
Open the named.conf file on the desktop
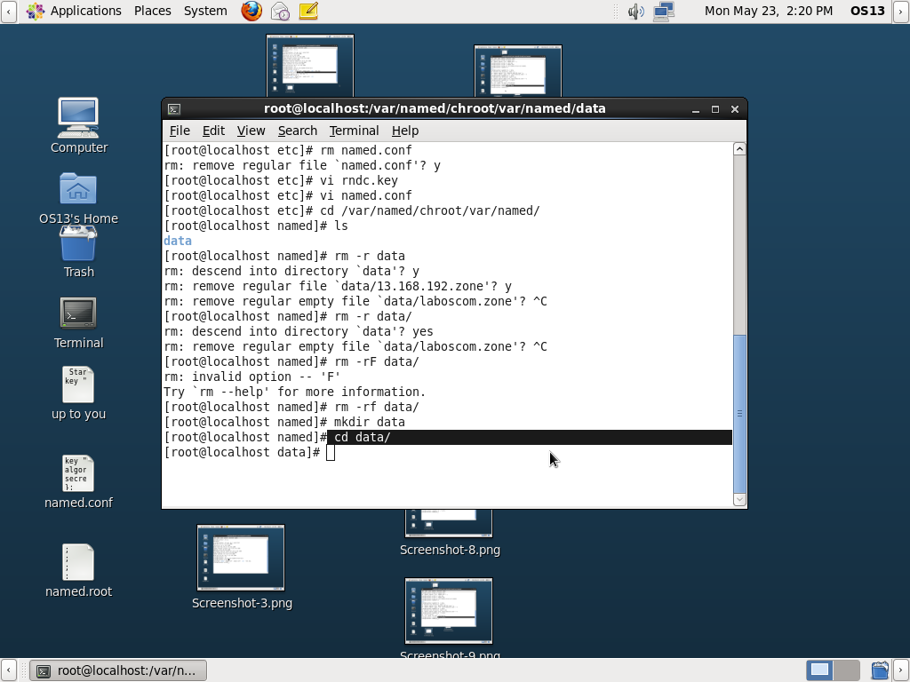tap(78, 473)
